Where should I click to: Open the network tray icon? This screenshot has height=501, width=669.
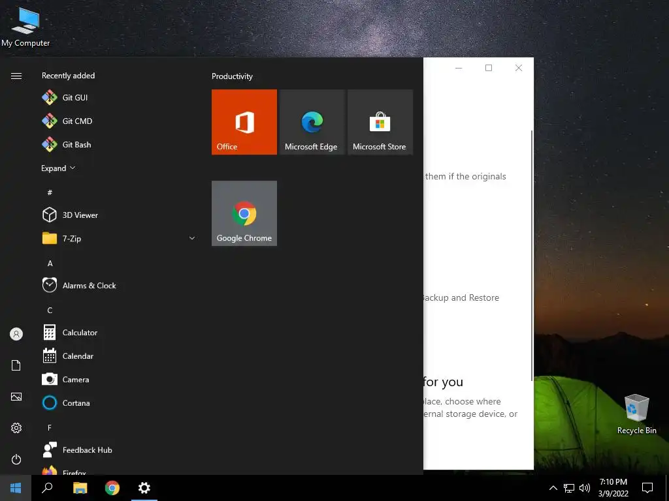tap(569, 488)
